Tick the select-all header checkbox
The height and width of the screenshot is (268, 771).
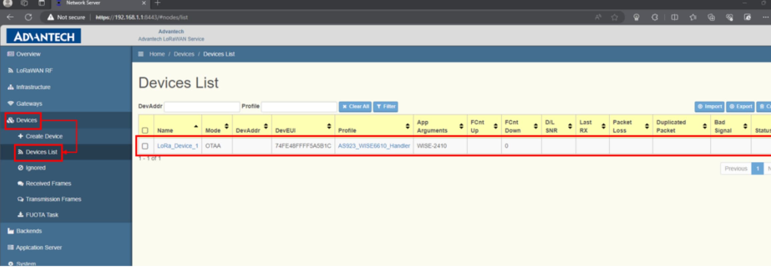click(145, 130)
